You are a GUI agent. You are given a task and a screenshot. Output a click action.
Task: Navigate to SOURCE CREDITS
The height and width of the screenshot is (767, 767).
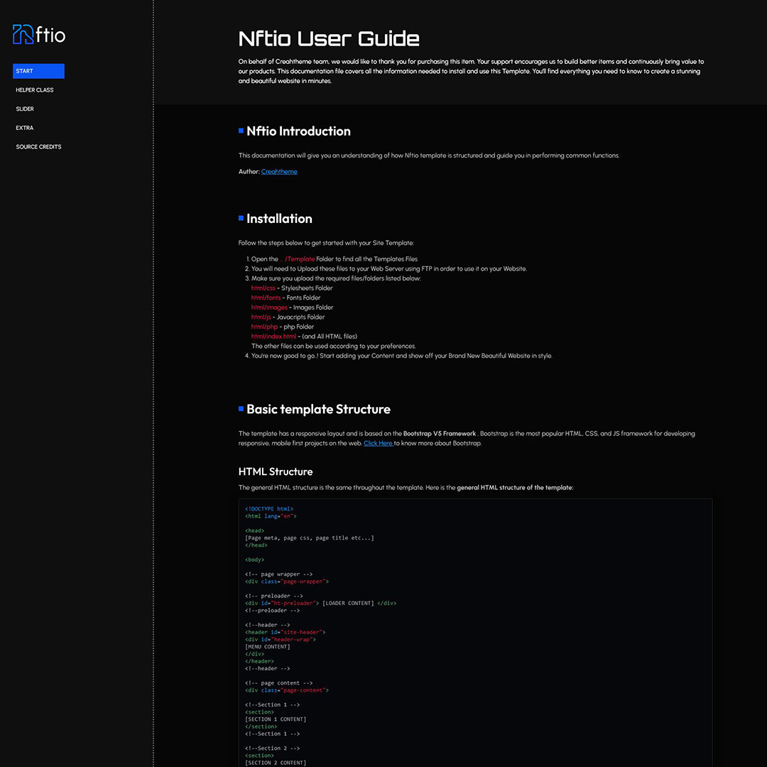pyautogui.click(x=39, y=147)
